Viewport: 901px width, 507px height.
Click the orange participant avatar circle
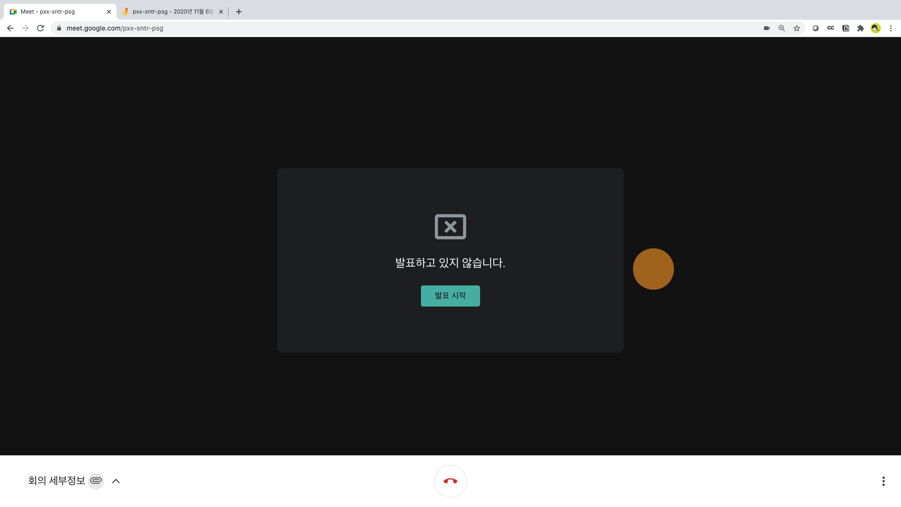[x=653, y=269]
